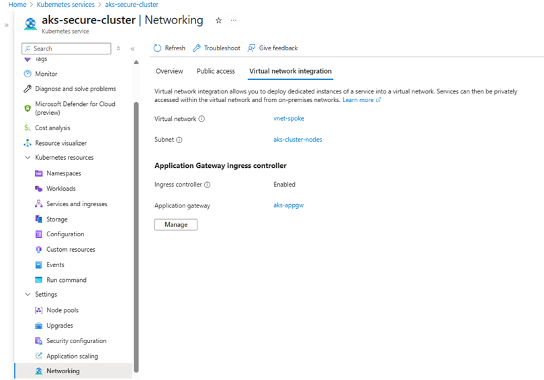Open the vnet-spoke virtual network link

tap(289, 119)
